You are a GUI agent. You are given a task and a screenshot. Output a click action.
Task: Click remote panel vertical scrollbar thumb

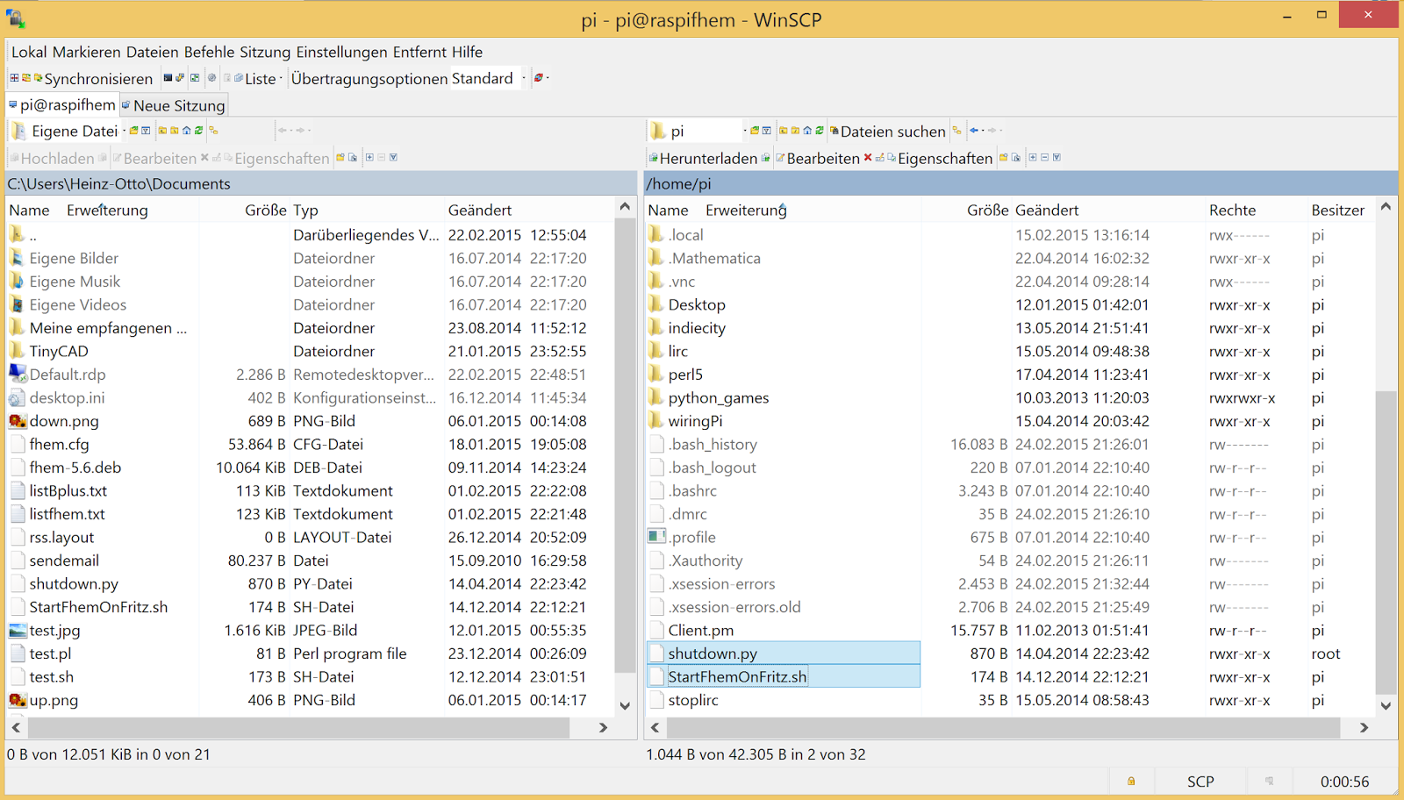click(x=1386, y=541)
